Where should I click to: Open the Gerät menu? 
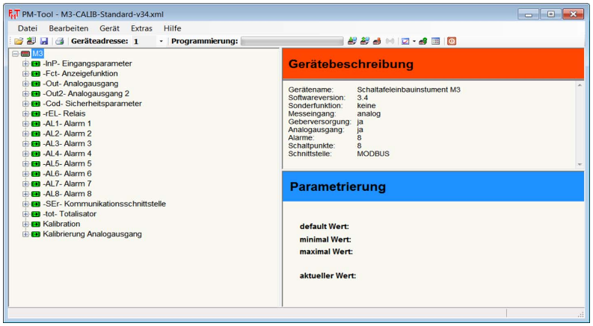pos(110,28)
